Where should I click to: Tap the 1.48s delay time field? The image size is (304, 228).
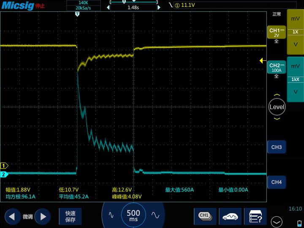point(133,8)
